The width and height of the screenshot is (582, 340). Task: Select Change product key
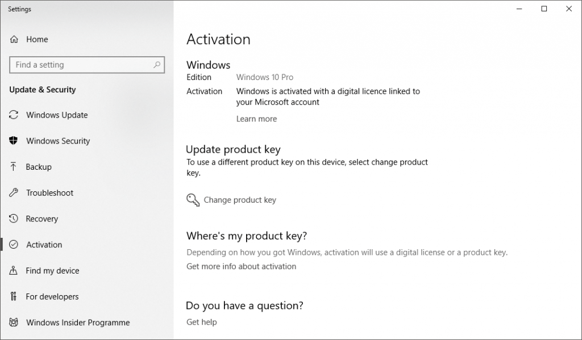click(240, 200)
